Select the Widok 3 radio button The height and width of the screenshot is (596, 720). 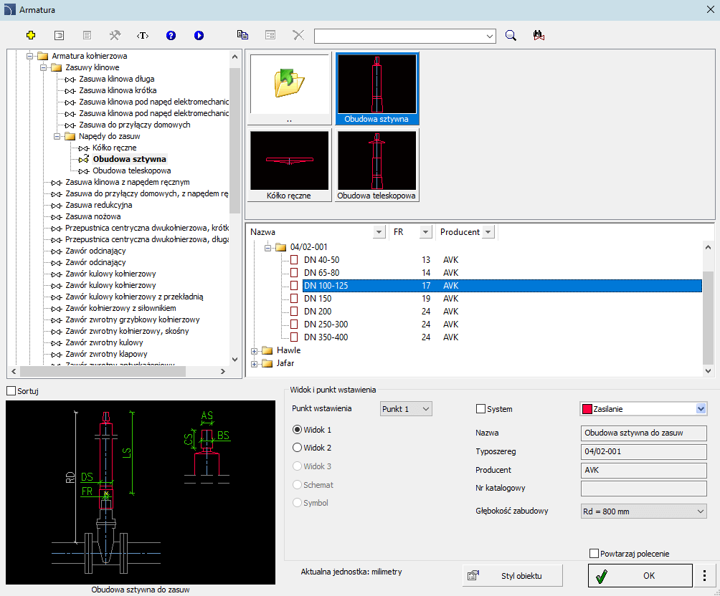point(297,466)
